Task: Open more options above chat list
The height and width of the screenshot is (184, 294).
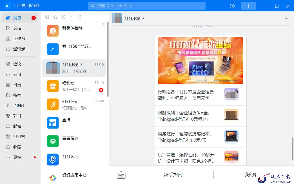Action: [x=104, y=17]
